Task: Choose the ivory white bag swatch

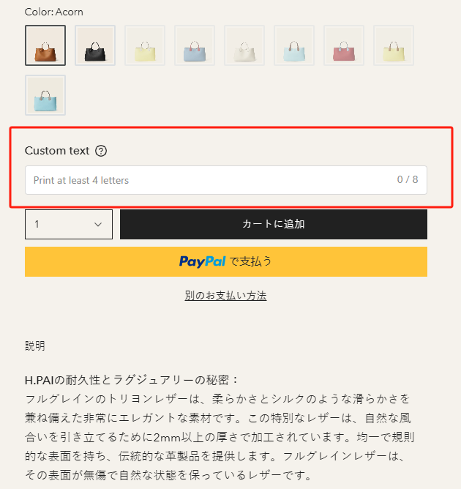Action: click(x=244, y=45)
